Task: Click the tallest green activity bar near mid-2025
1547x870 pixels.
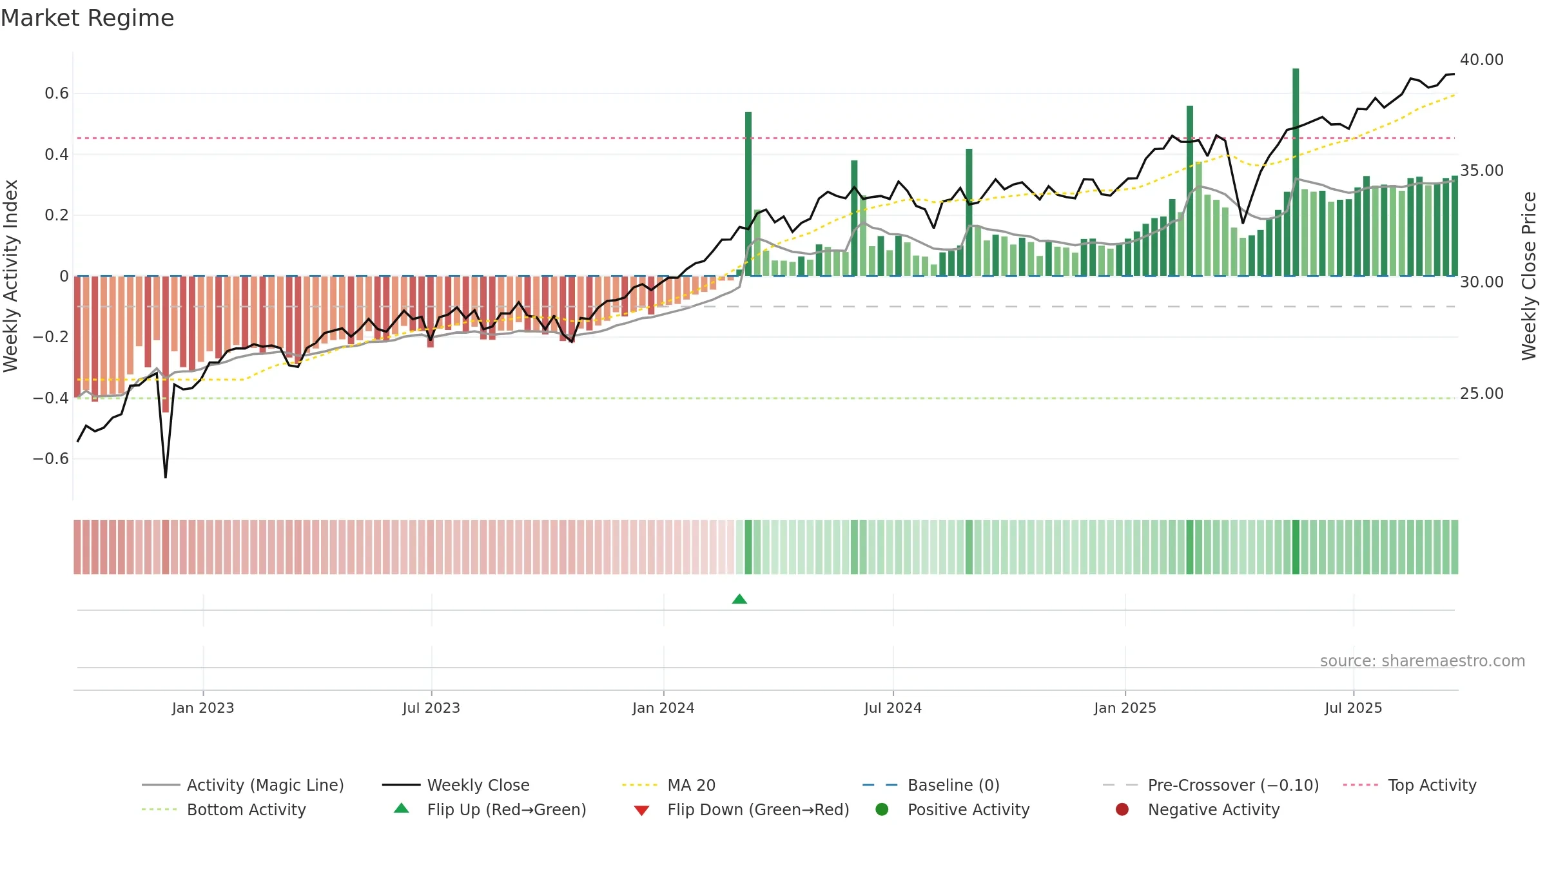Action: tap(1296, 172)
